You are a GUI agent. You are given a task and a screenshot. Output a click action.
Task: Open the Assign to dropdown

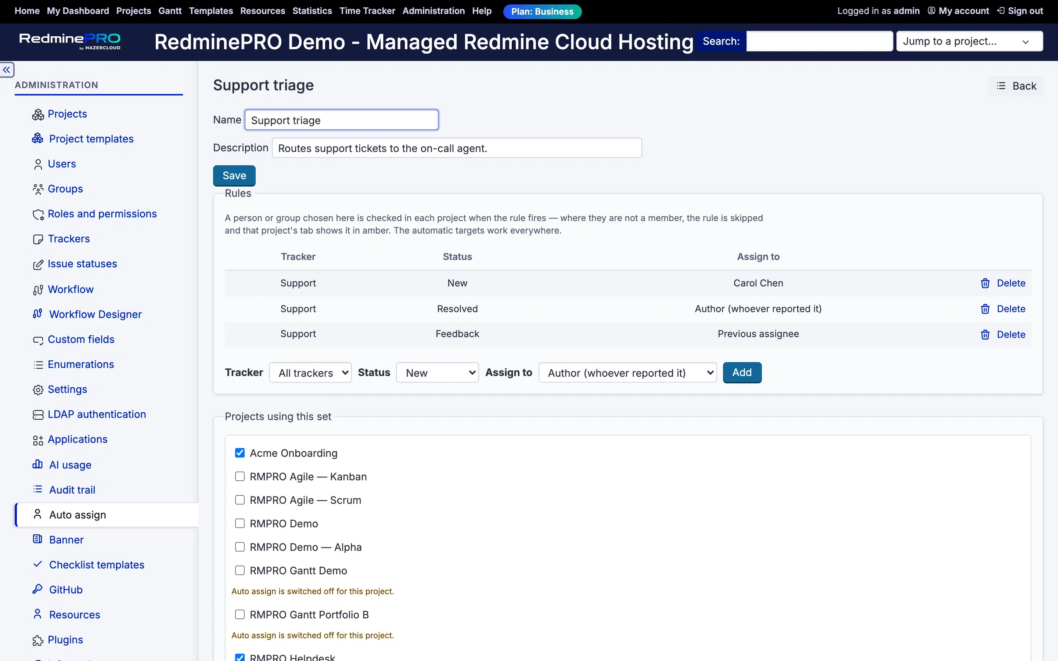(627, 372)
